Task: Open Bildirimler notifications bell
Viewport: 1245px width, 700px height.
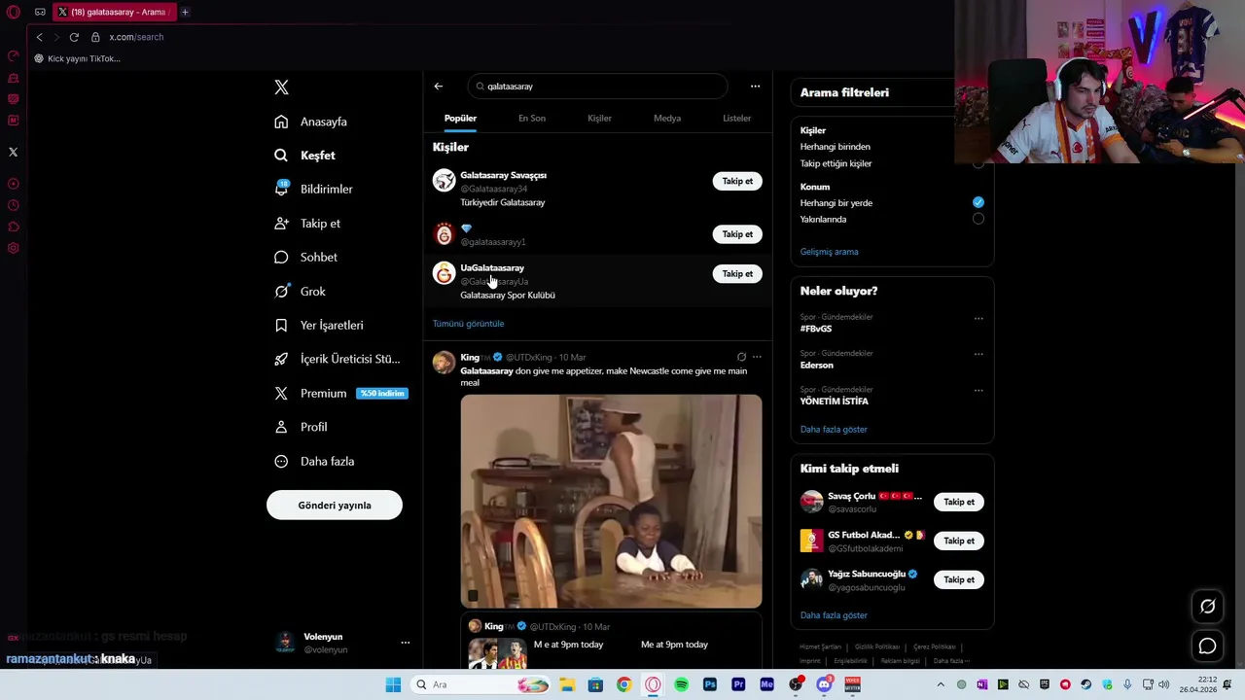Action: tap(281, 189)
